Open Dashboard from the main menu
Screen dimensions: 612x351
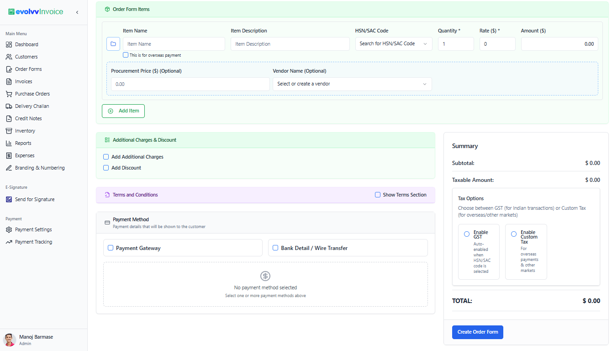click(x=26, y=44)
